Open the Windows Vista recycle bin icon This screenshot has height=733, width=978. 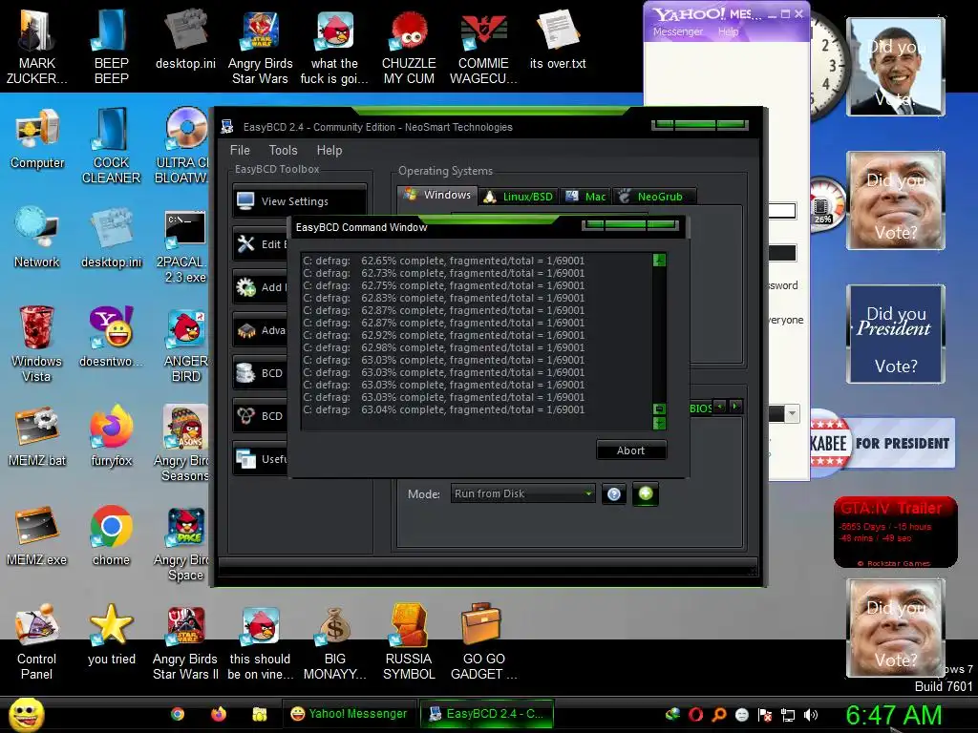click(37, 344)
